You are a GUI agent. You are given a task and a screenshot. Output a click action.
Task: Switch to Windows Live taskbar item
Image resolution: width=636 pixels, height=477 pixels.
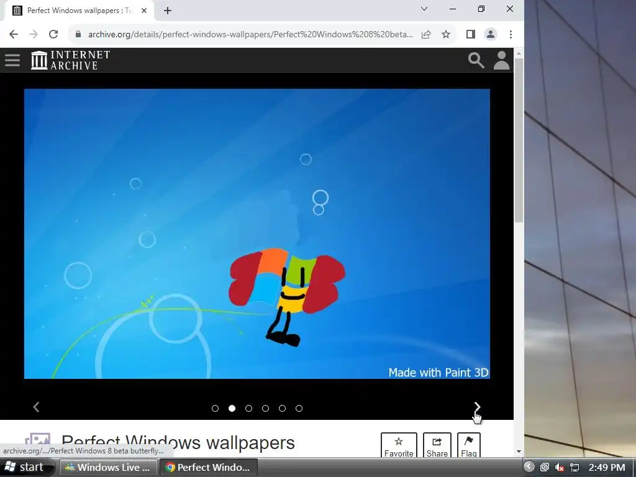[x=109, y=467]
